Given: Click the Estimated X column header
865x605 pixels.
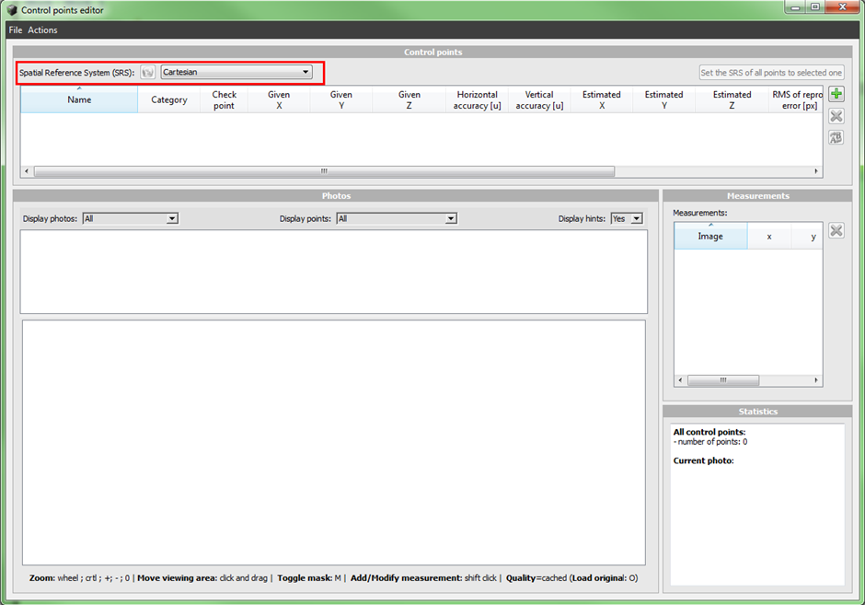Looking at the screenshot, I should click(x=602, y=100).
